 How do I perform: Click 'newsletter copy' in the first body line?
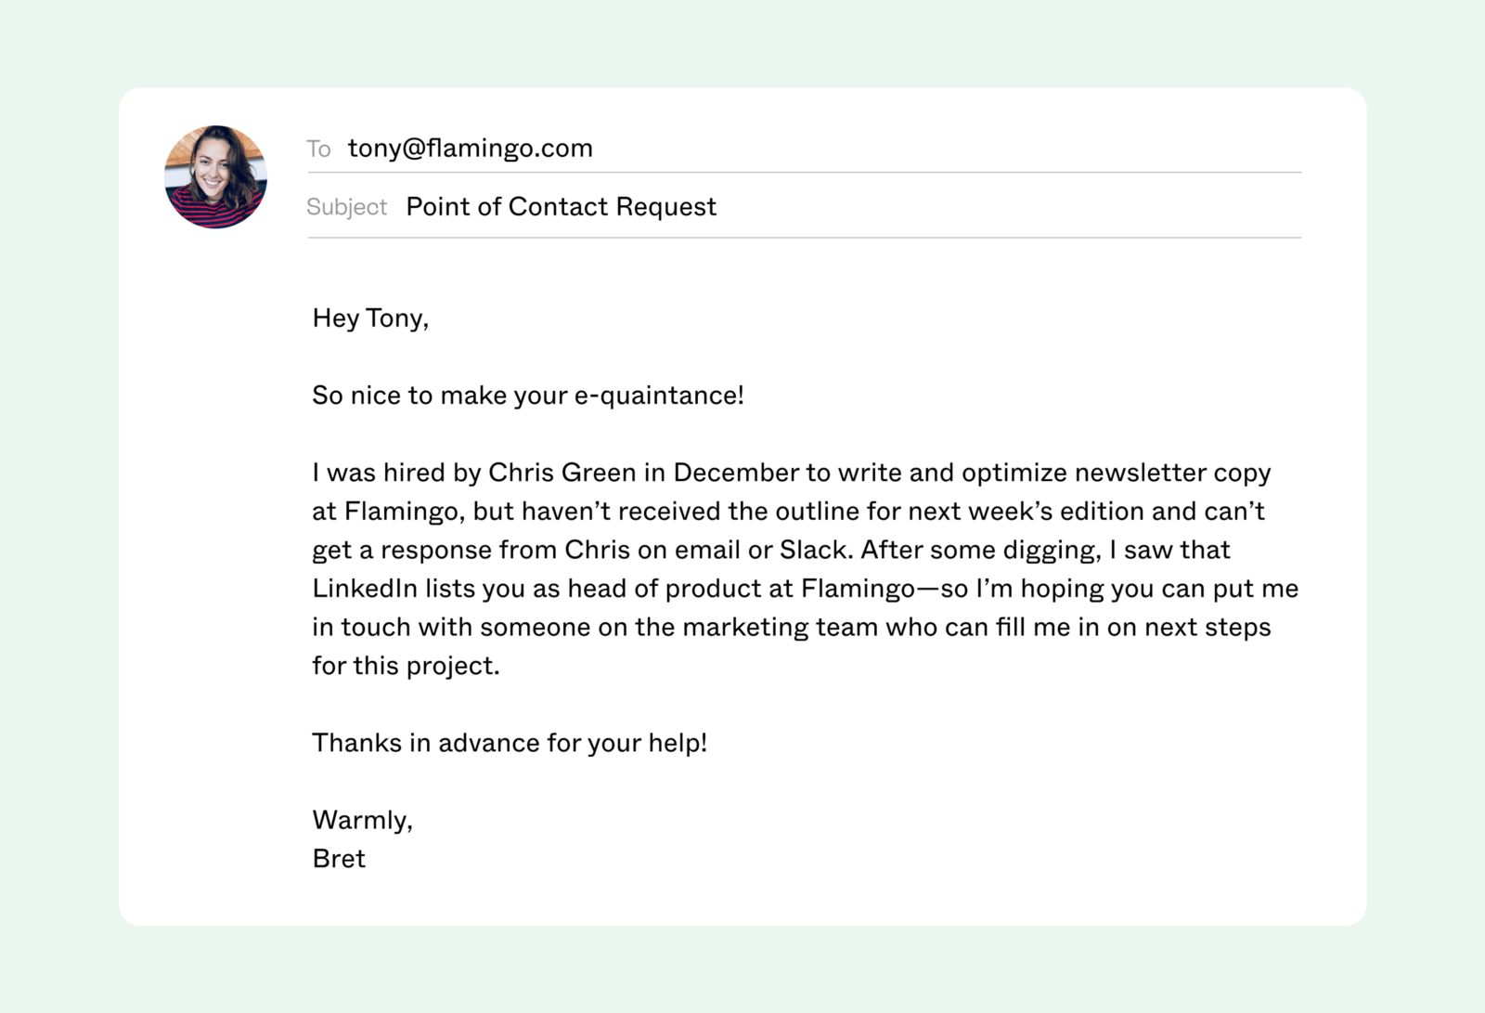(1172, 473)
